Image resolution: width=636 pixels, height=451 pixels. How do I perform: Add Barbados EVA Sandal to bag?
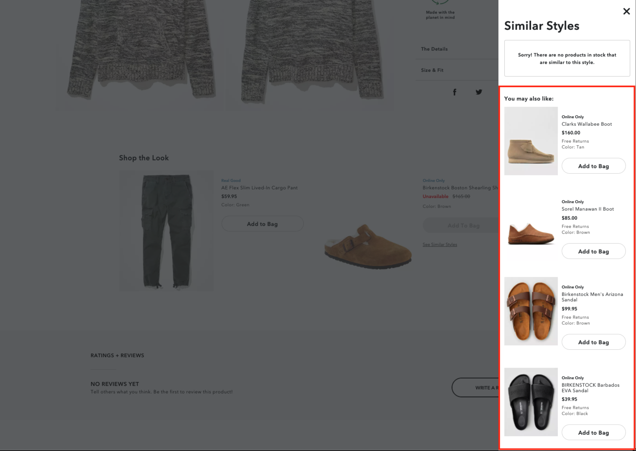593,433
